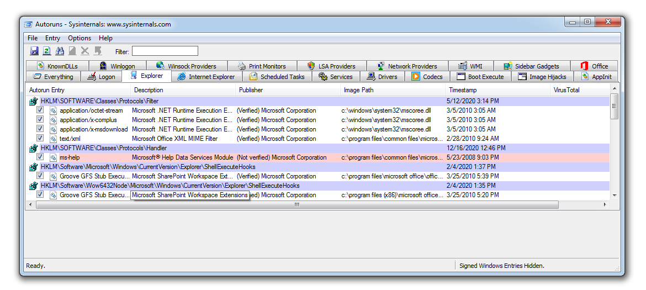The width and height of the screenshot is (646, 290).
Task: Click the horizontal scrollbar thumb
Action: (x=297, y=205)
